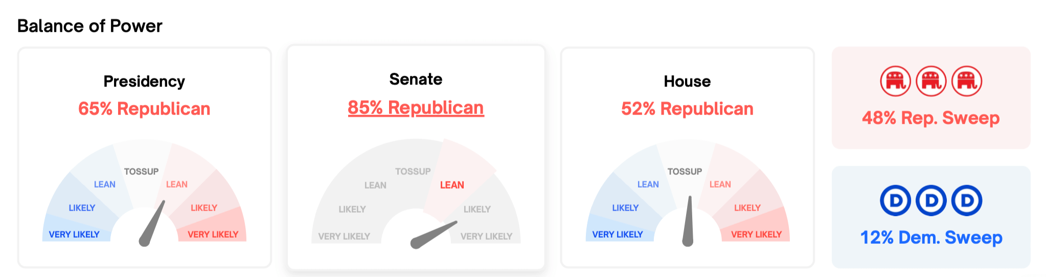Open the 85% Republican Senate link

416,108
